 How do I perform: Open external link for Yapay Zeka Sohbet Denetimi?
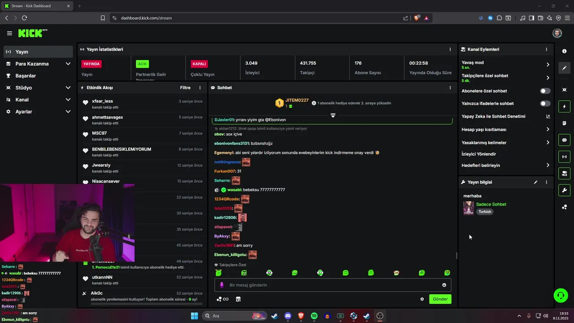[548, 117]
